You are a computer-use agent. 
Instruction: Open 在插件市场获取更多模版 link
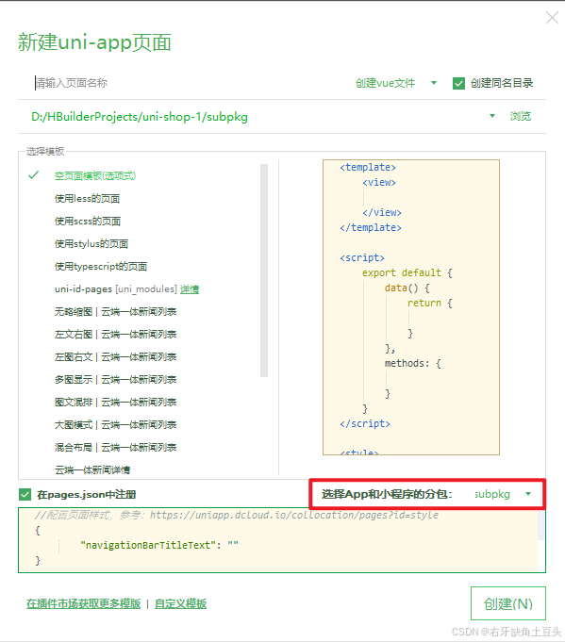[x=83, y=603]
